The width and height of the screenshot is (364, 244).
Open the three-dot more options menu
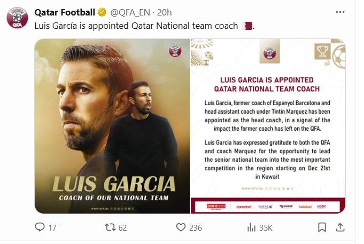coord(340,12)
